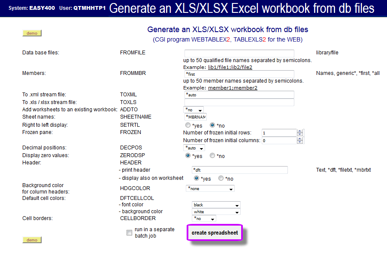Click the 'Text, *dft, *filetxt, *mbrtxt' hint
Viewport: 387px width, 265px height.
tap(343, 170)
